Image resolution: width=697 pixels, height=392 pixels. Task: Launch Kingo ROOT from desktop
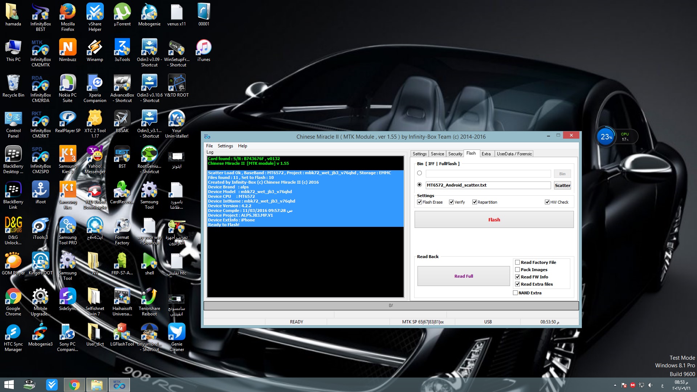point(40,264)
